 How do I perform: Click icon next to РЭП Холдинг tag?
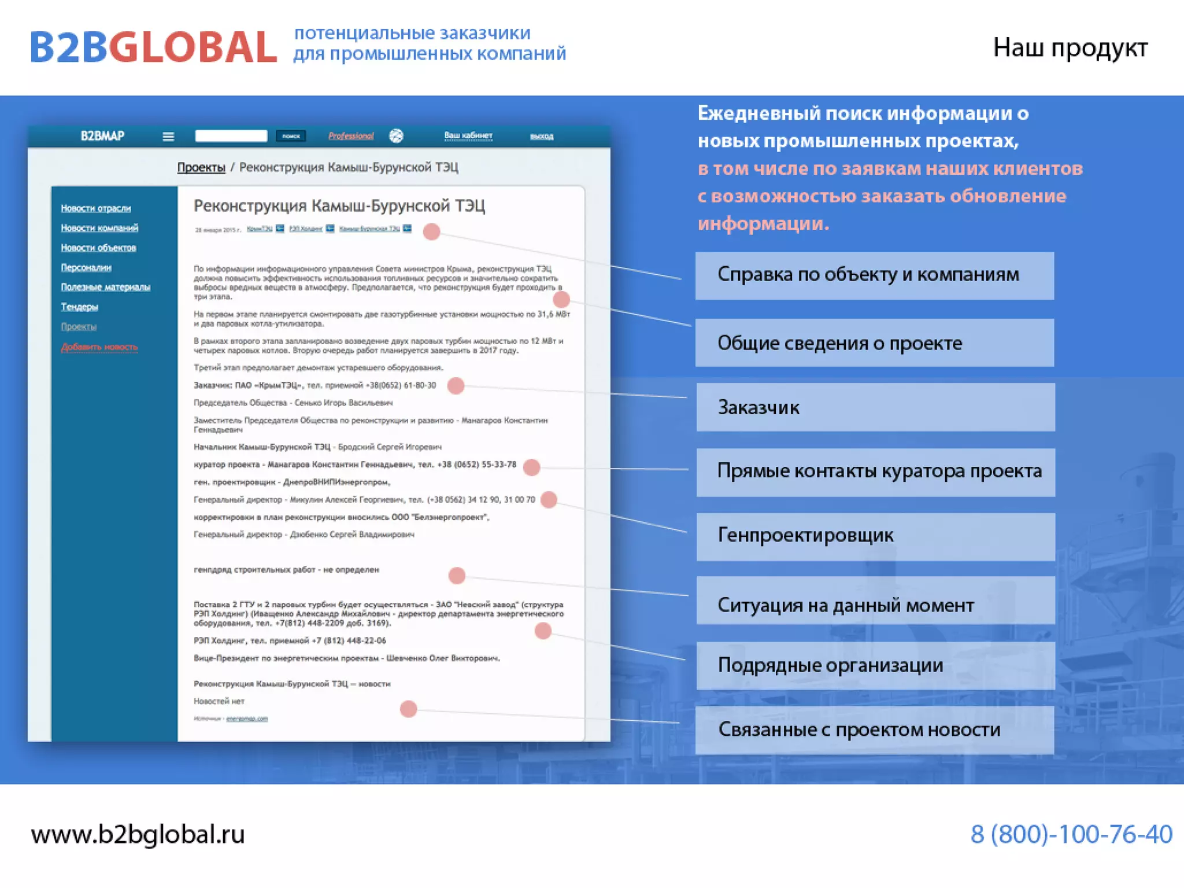(330, 229)
